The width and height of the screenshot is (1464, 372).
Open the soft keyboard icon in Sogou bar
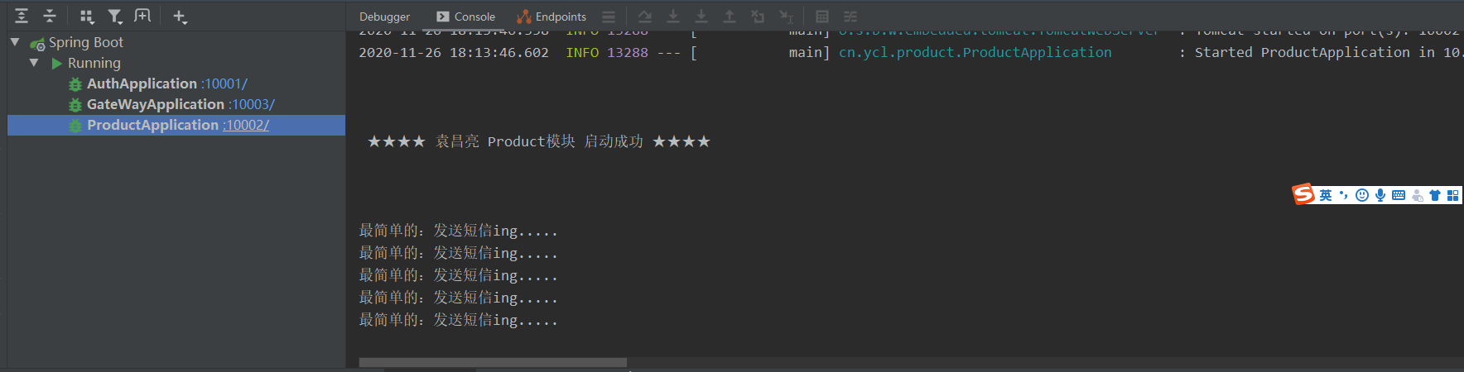tap(1399, 195)
